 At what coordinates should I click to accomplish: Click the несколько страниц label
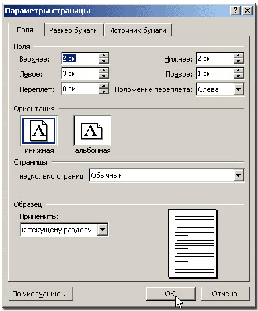coord(52,176)
